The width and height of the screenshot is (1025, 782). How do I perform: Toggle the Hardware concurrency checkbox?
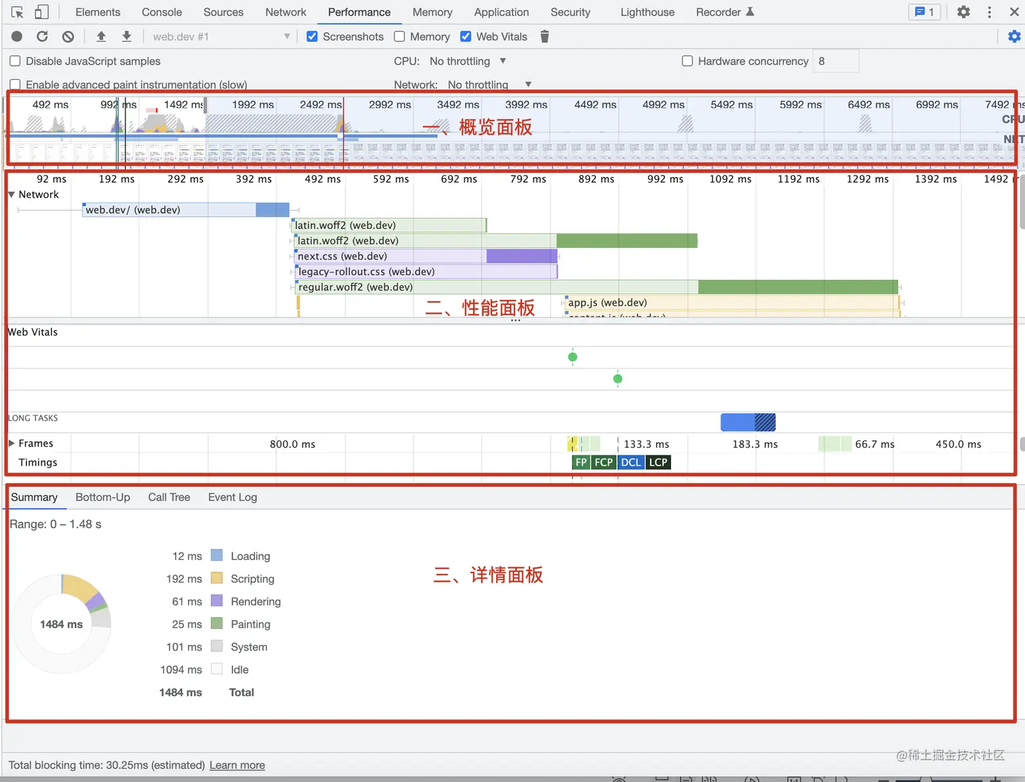(x=687, y=61)
